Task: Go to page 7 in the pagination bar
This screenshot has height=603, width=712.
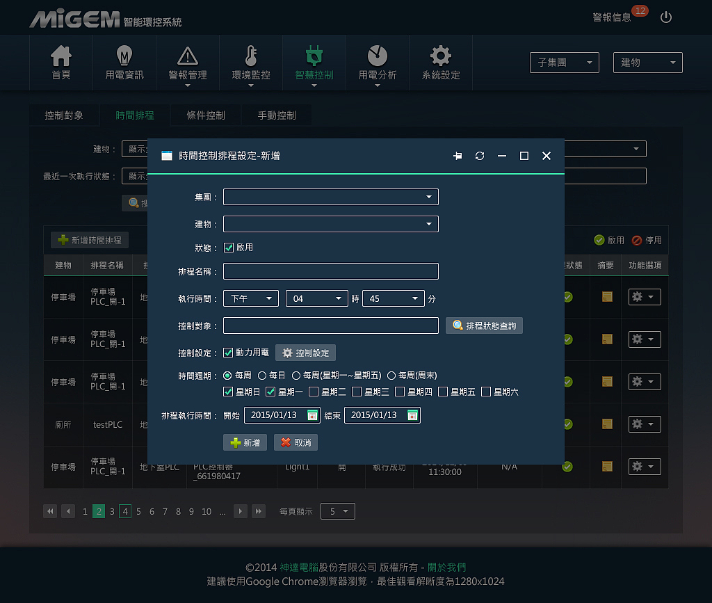Action: coord(165,511)
